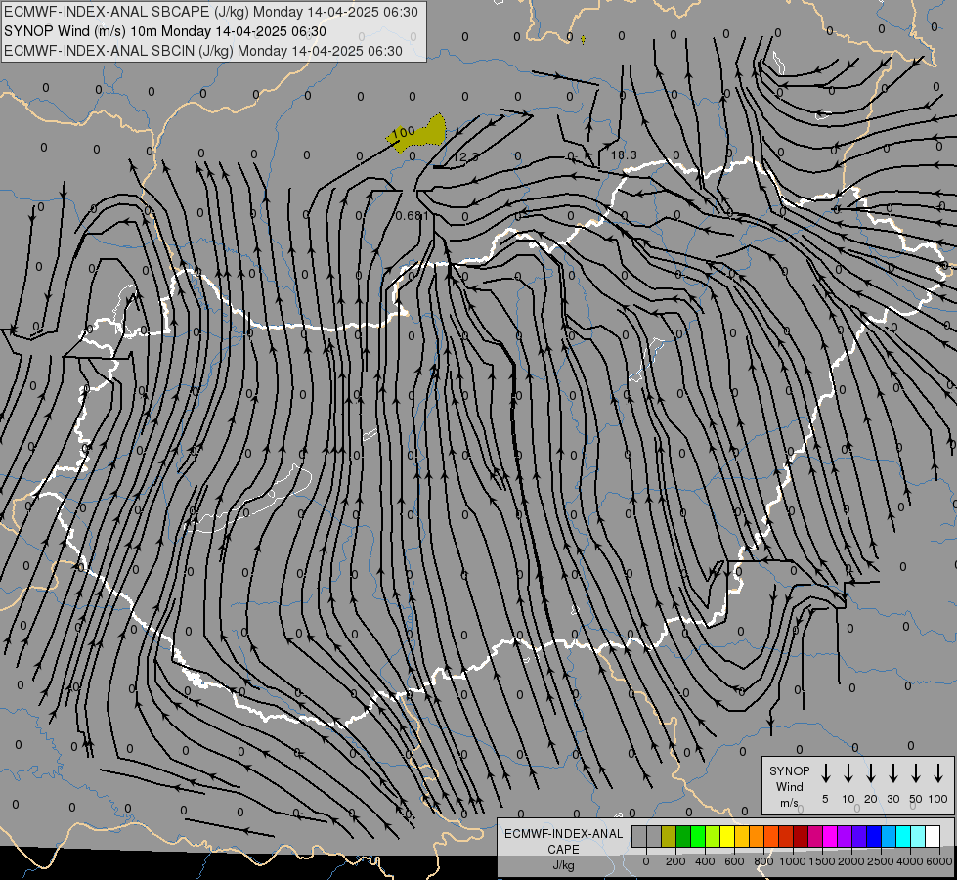Click the 20 label in the wind legend
Screen dimensions: 957x880
pyautogui.click(x=871, y=799)
